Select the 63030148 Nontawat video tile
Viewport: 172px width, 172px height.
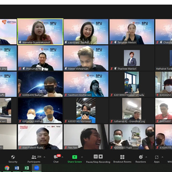[x=86, y=111]
